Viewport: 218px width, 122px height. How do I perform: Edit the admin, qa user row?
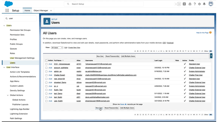click(51, 71)
